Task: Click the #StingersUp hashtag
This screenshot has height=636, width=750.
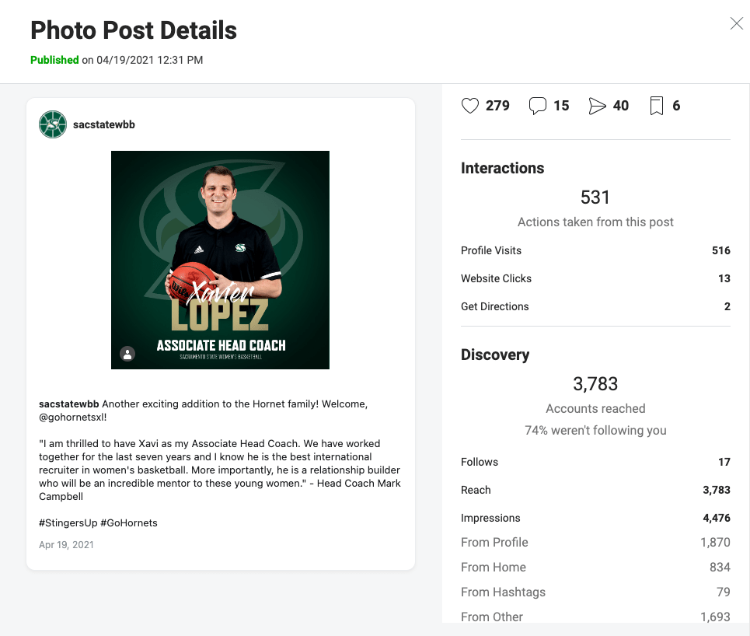Action: click(x=68, y=522)
